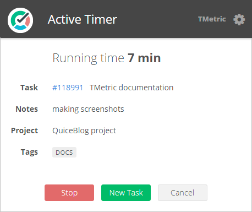
Task: Click the 'QuiceBlog project' project name
Action: [84, 131]
